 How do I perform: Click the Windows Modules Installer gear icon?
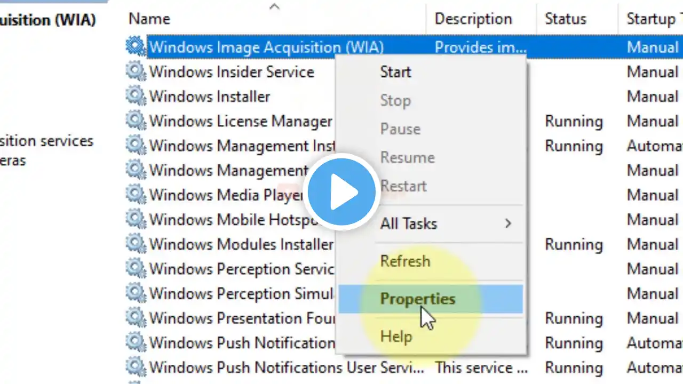click(x=136, y=244)
